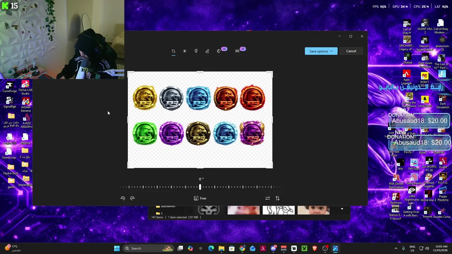This screenshot has width=452, height=254.
Task: Select the engine (1) file
Action: (x=10, y=139)
